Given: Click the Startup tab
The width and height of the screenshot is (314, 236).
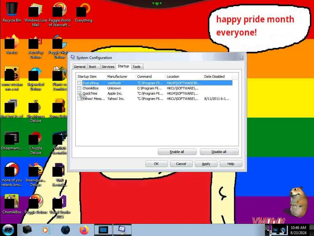Looking at the screenshot, I should (x=123, y=66).
